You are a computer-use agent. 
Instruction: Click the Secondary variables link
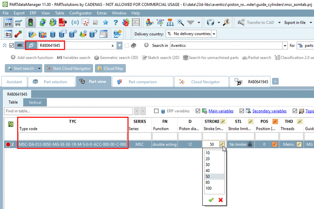pos(269,111)
